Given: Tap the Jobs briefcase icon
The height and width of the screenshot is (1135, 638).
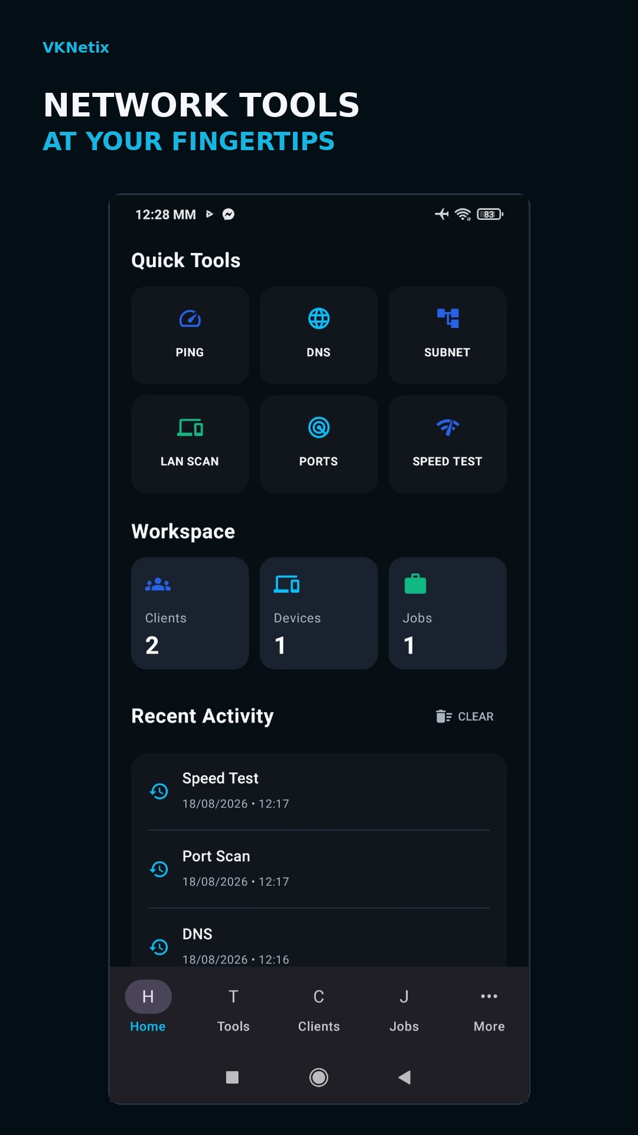Looking at the screenshot, I should click(x=415, y=583).
